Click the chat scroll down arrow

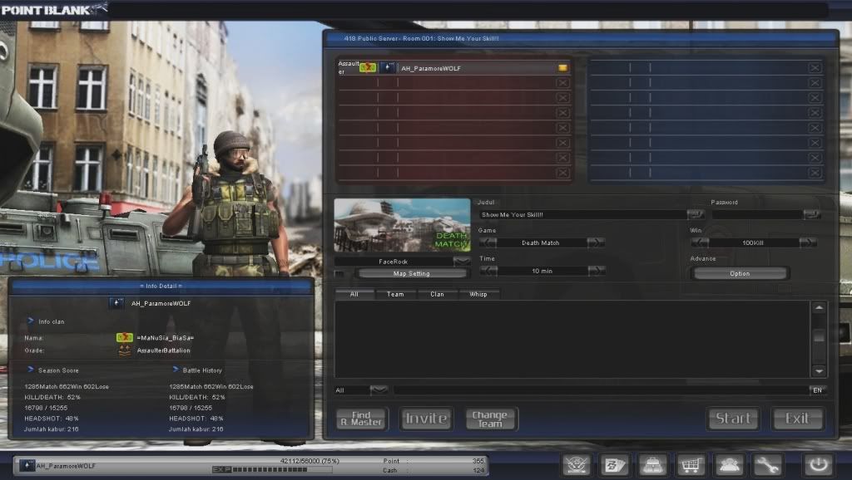[819, 371]
